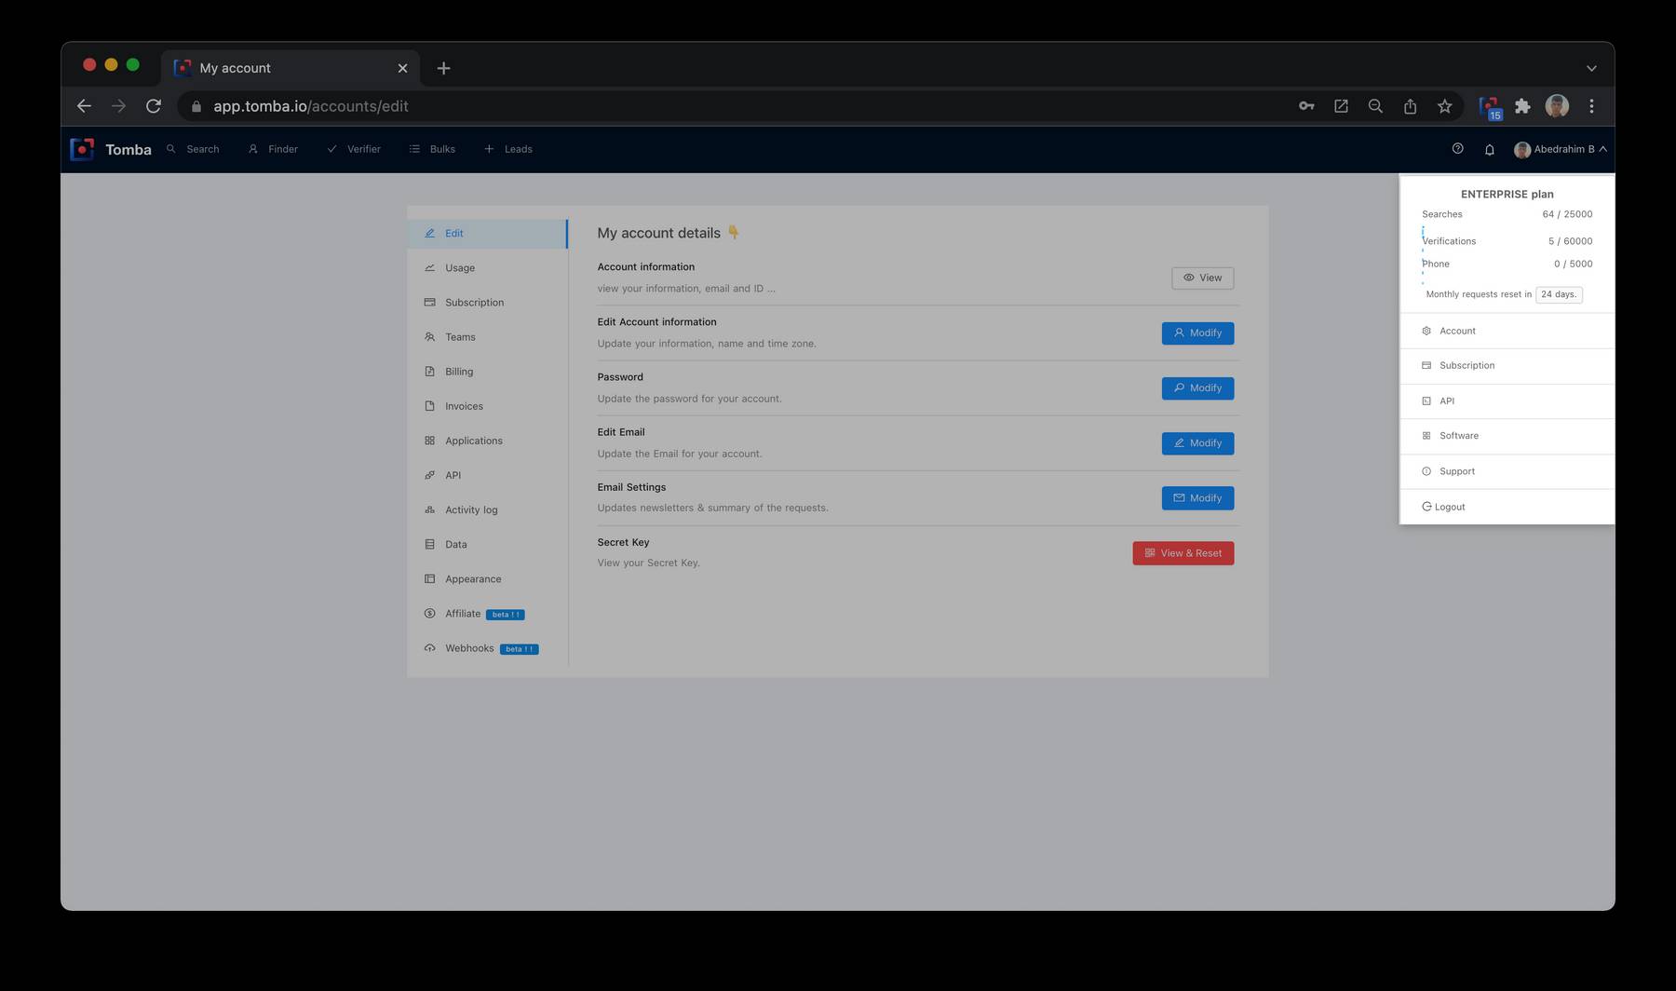Select Account in user dropdown menu

1507,332
